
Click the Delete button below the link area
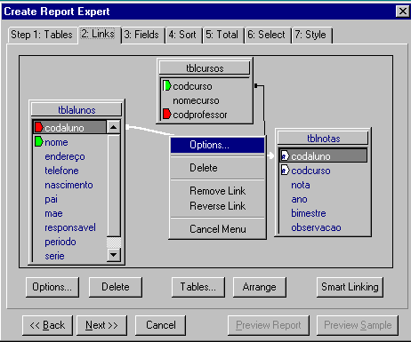[116, 287]
